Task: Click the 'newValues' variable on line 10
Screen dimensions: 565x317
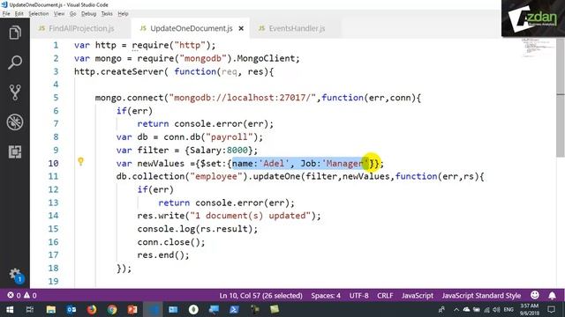Action: click(x=161, y=164)
